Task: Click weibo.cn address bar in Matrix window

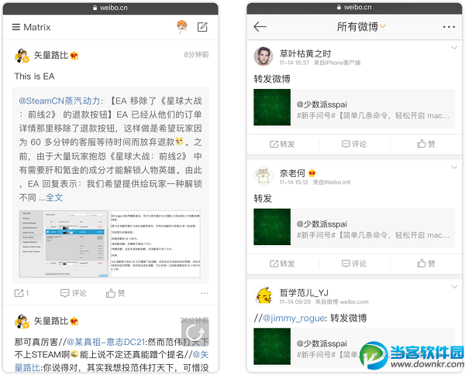Action: [110, 8]
